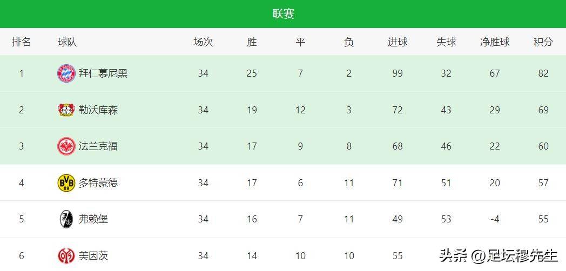Select the 联赛 tab header

coord(284,13)
